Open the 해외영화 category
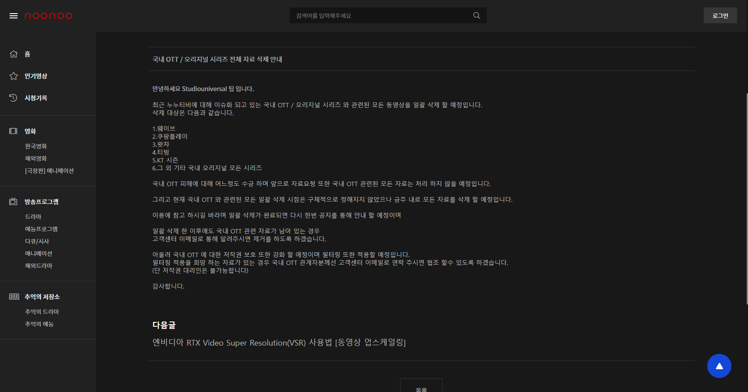This screenshot has height=392, width=748. click(x=36, y=159)
